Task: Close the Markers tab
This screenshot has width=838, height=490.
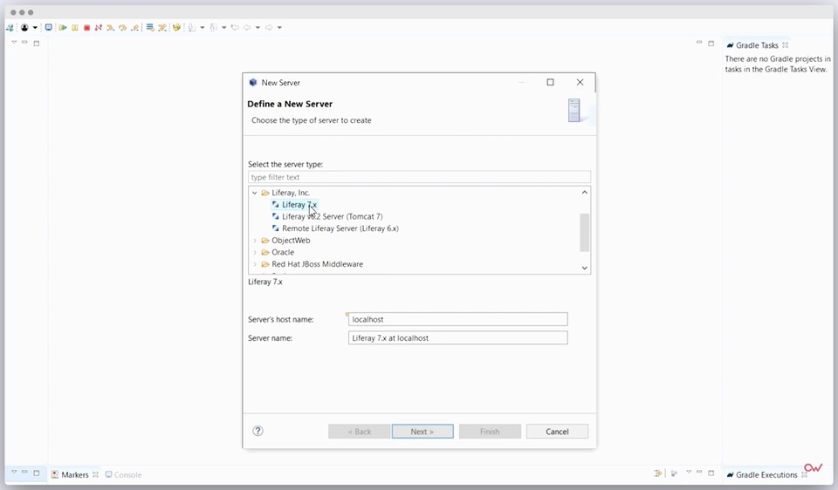Action: [x=95, y=474]
